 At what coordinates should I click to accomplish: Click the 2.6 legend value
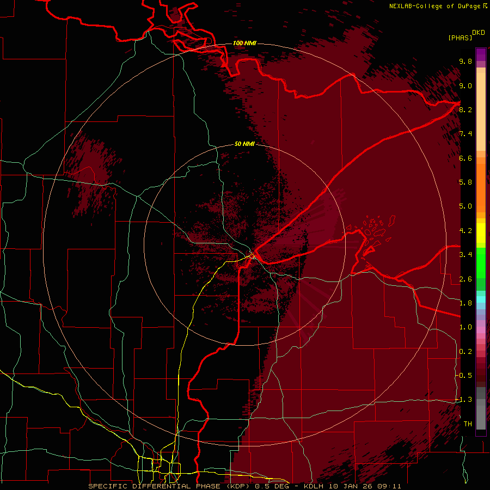(465, 279)
